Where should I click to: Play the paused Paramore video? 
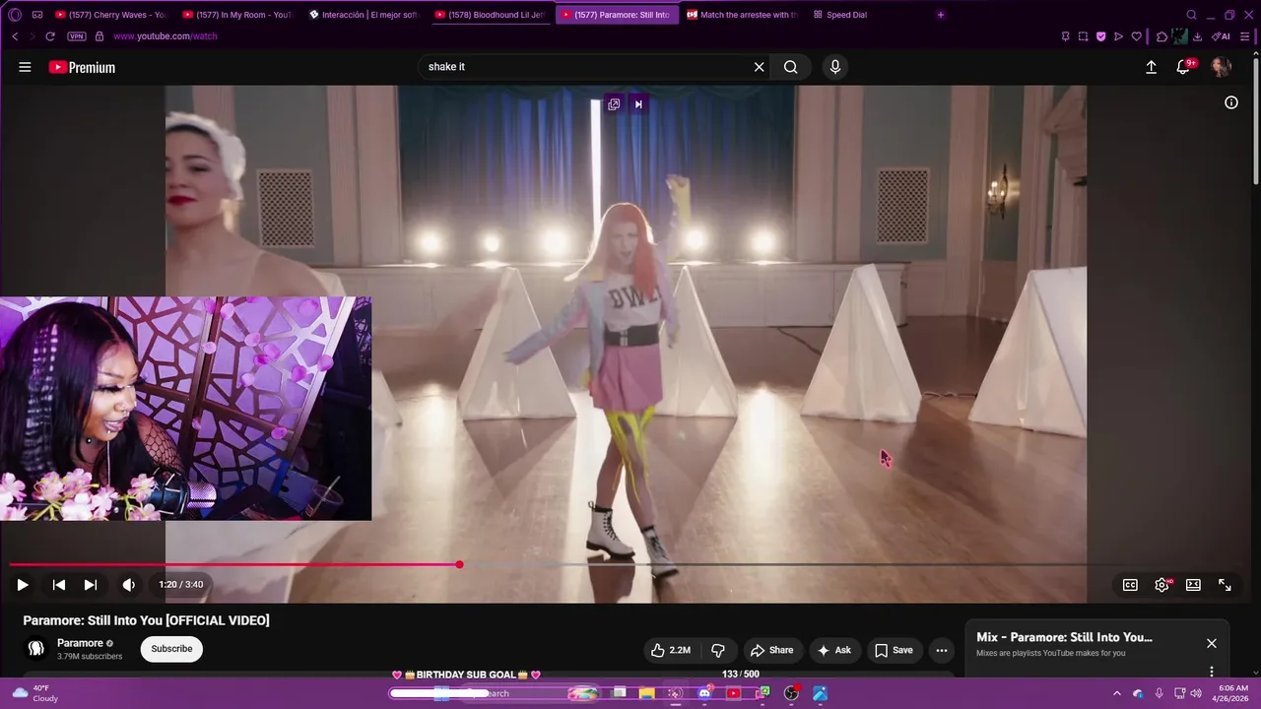22,585
